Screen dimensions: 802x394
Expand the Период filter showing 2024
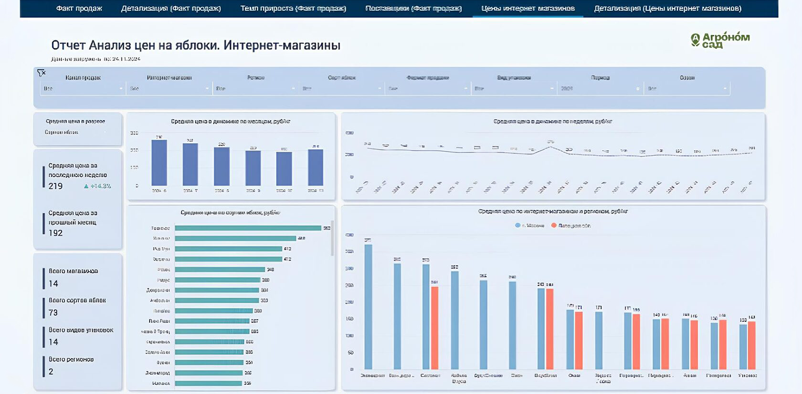tap(600, 89)
